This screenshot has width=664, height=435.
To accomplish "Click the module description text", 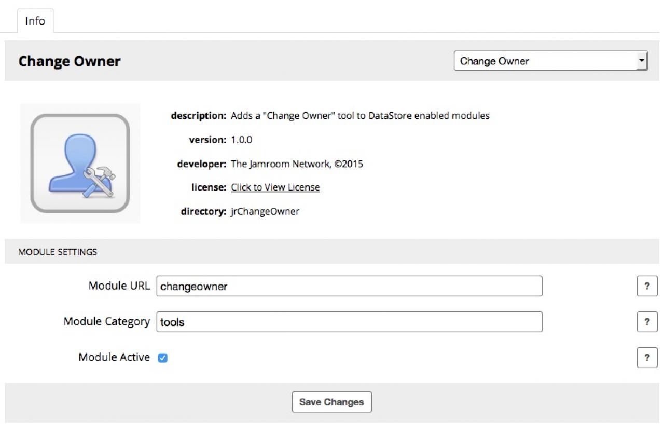I will (x=360, y=116).
